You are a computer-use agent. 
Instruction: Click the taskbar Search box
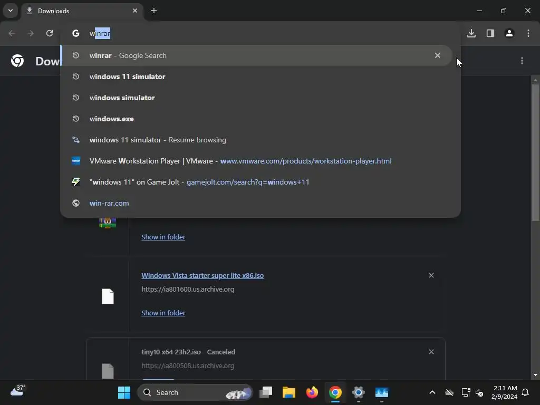195,392
